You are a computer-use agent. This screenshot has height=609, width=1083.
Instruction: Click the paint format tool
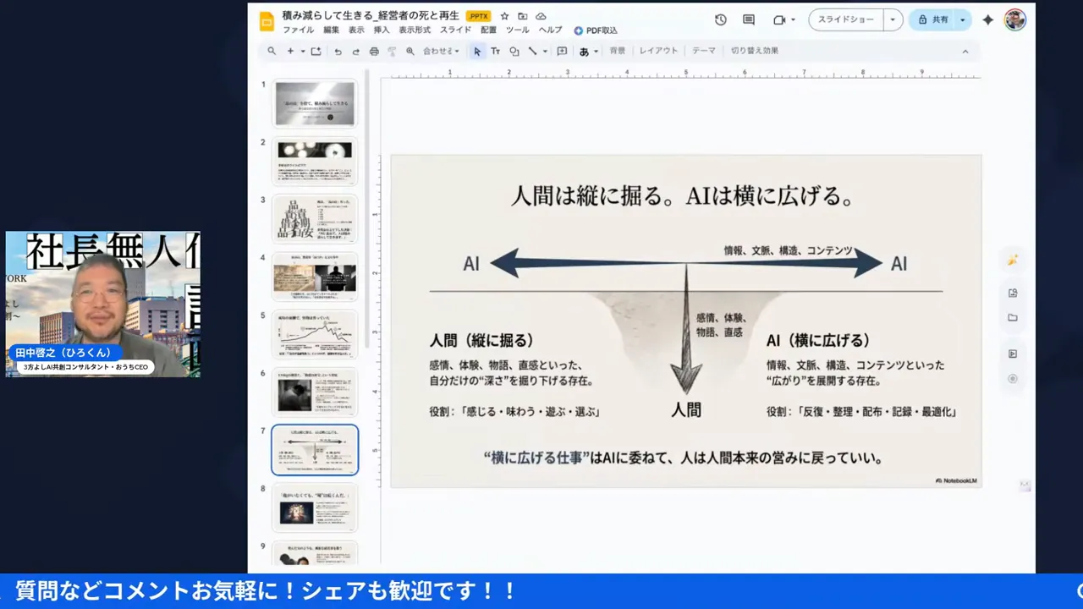(391, 51)
